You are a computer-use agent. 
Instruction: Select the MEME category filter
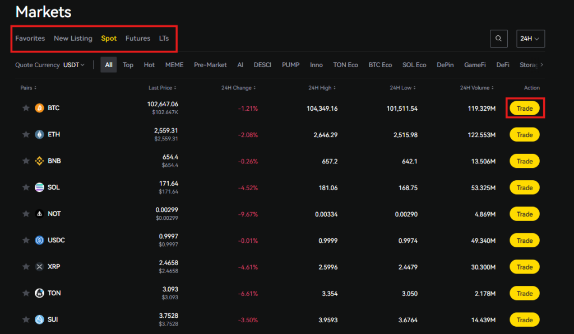174,65
